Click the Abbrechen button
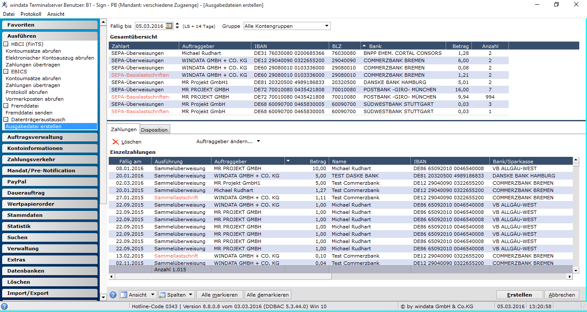The image size is (587, 312). tap(562, 295)
